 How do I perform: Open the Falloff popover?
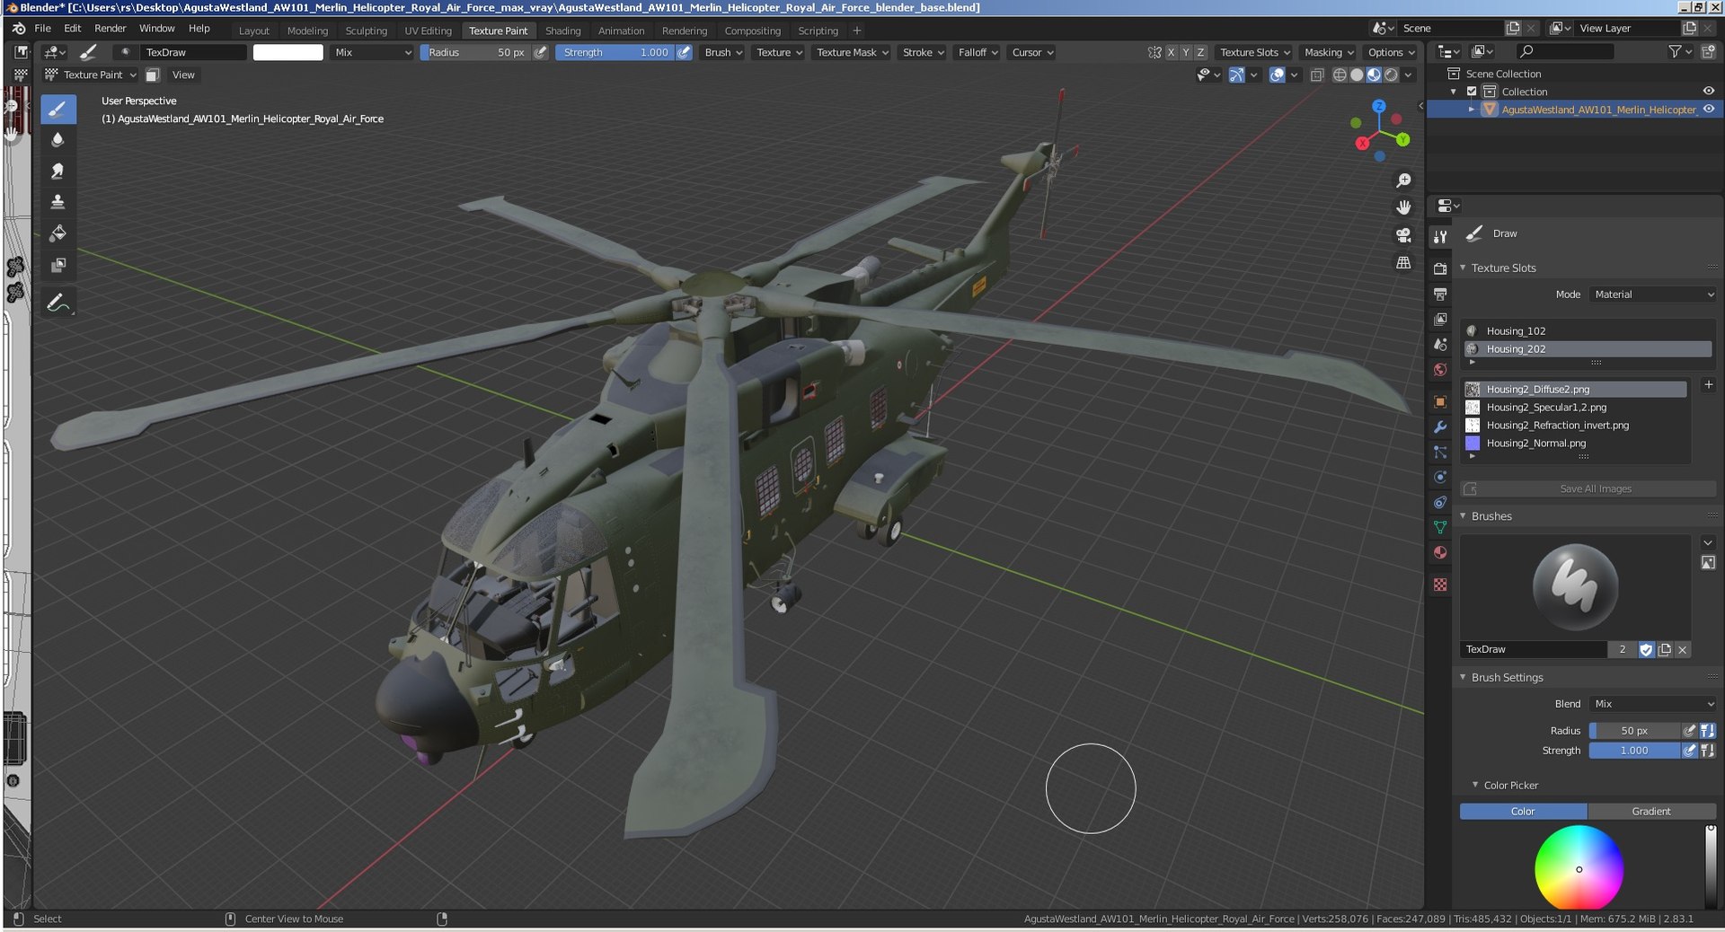(x=977, y=52)
